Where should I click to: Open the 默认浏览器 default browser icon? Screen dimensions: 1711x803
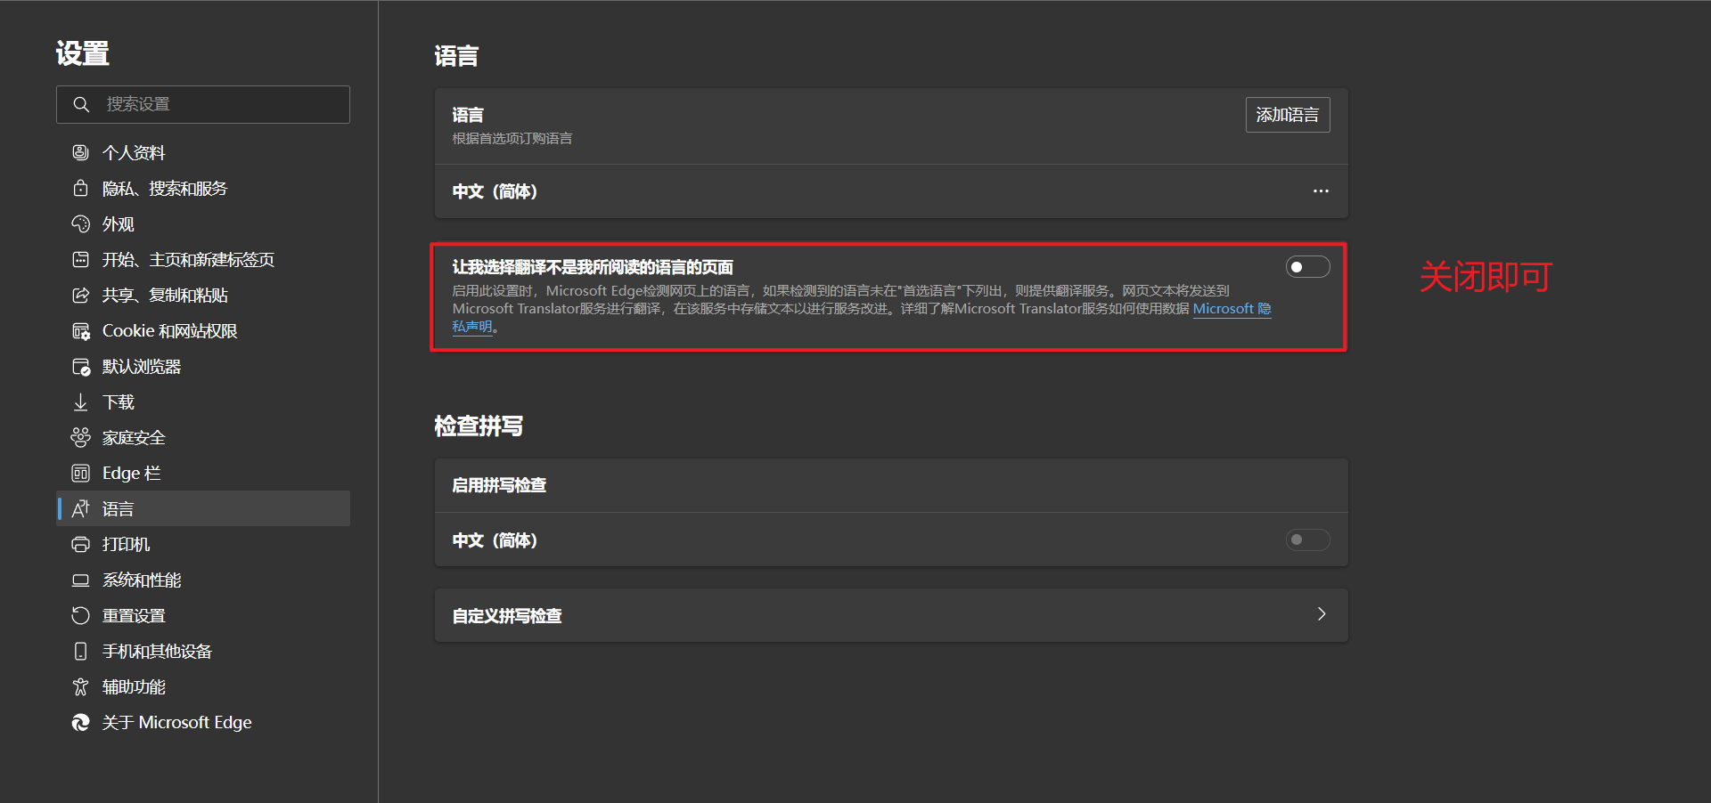pos(81,366)
